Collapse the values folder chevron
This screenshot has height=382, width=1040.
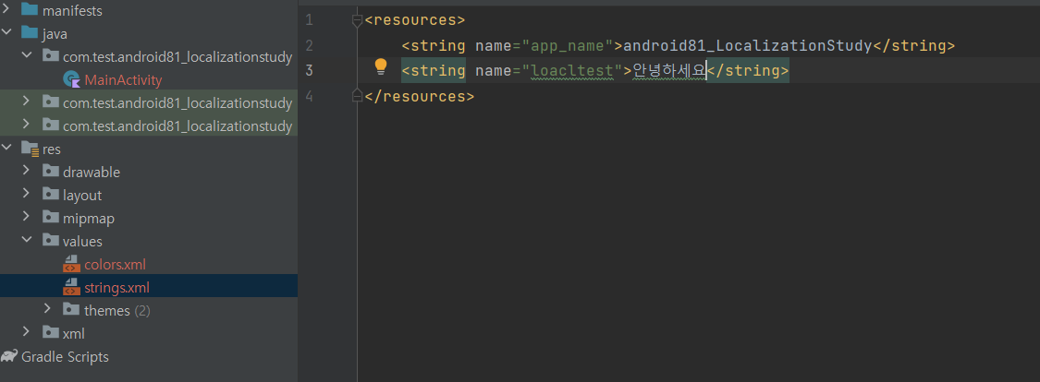27,240
